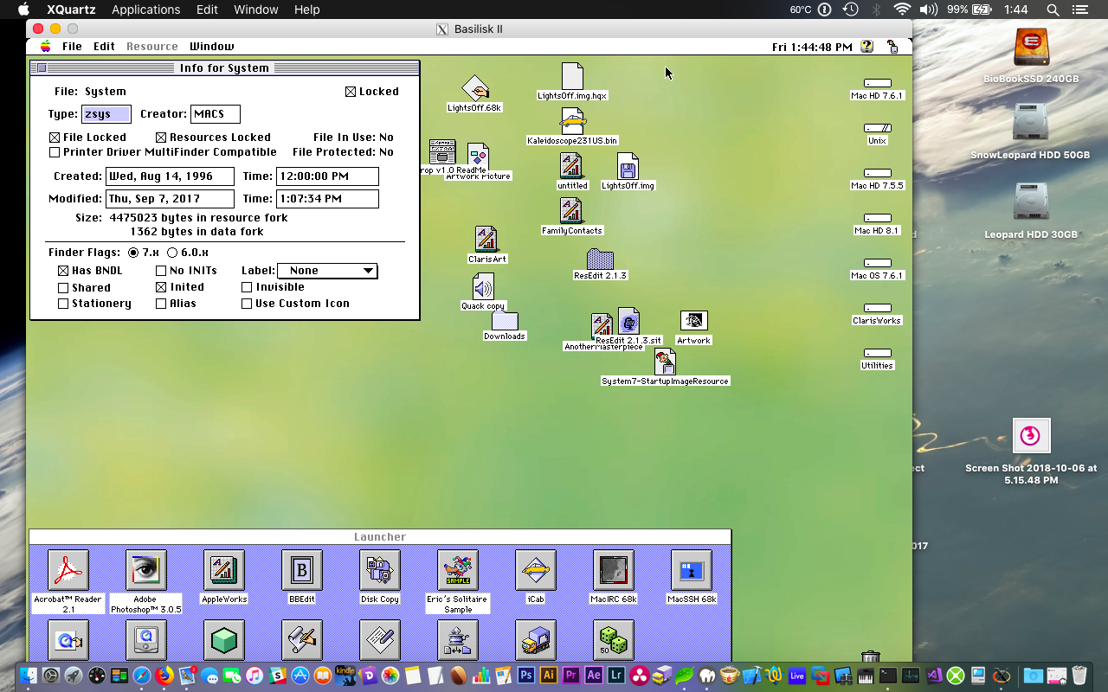Open the Edit menu in ResEdit
This screenshot has height=692, width=1108.
pos(104,47)
